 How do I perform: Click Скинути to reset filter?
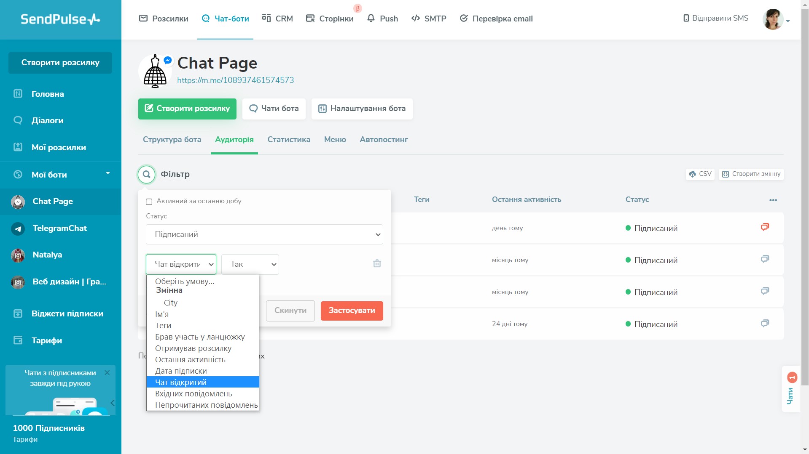click(290, 311)
